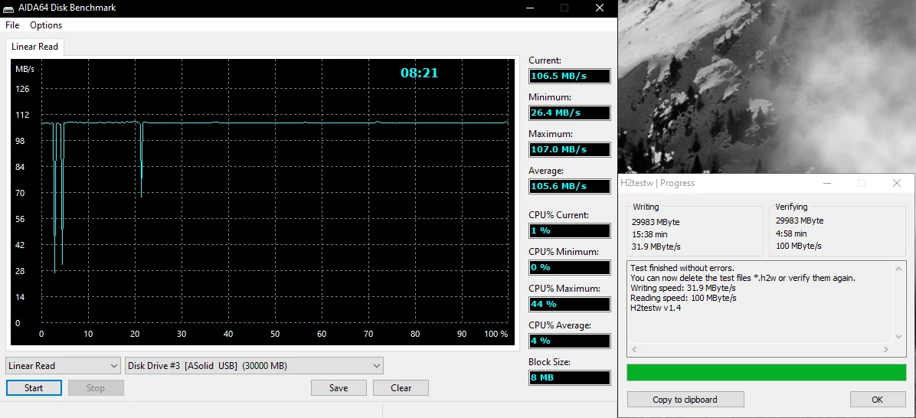Viewport: 916px width, 418px height.
Task: Click 'Writing speed: 31.9 MByte/s' log line
Action: (x=683, y=289)
